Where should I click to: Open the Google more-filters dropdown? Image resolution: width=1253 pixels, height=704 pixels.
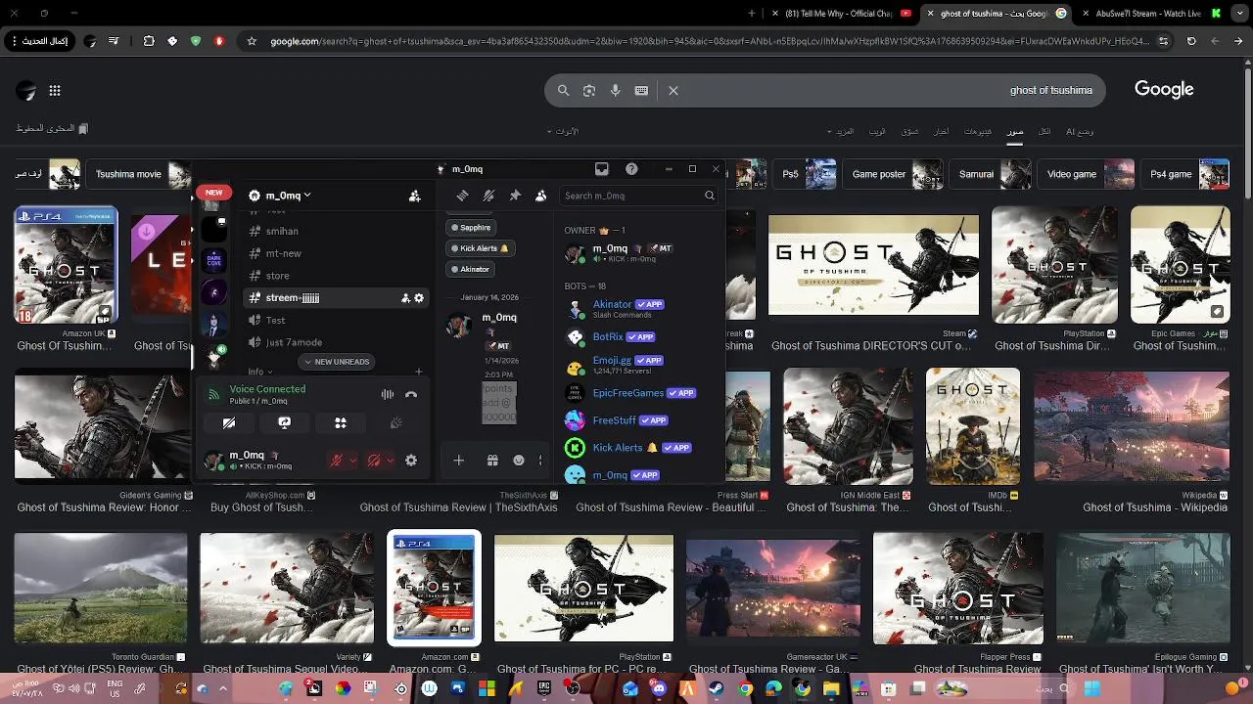[842, 131]
